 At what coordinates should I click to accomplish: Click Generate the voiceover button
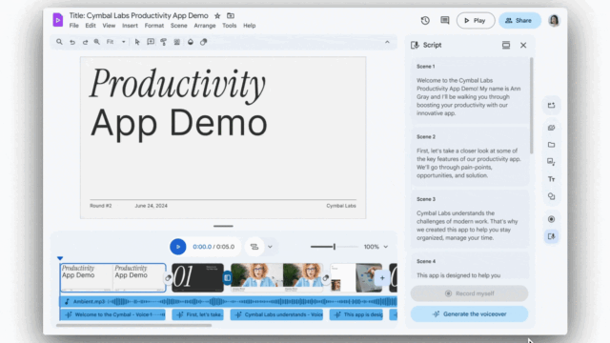tap(469, 314)
